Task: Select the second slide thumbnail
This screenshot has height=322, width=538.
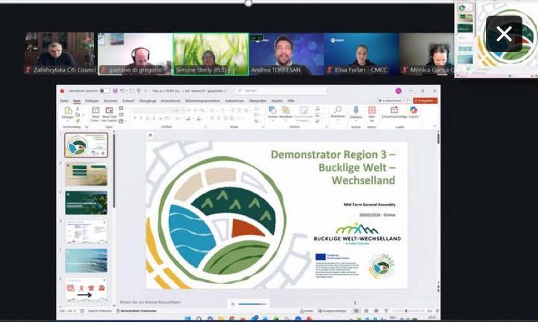Action: click(x=86, y=175)
